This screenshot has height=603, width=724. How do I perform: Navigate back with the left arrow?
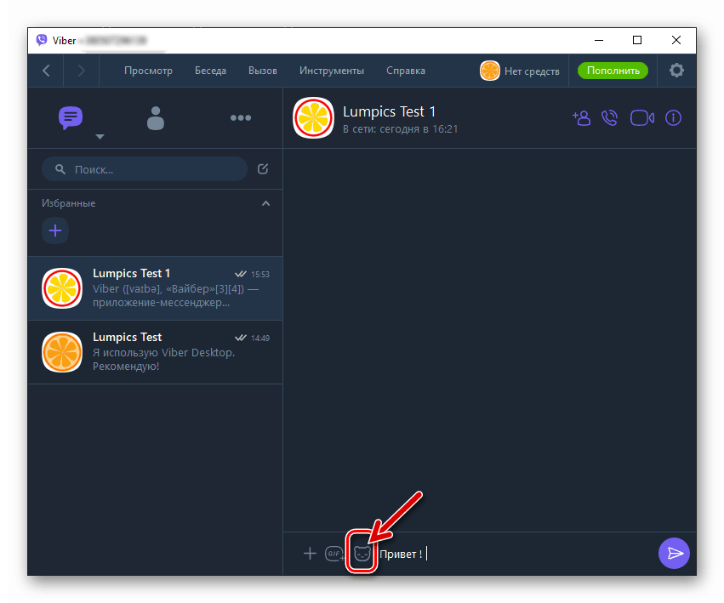[46, 71]
